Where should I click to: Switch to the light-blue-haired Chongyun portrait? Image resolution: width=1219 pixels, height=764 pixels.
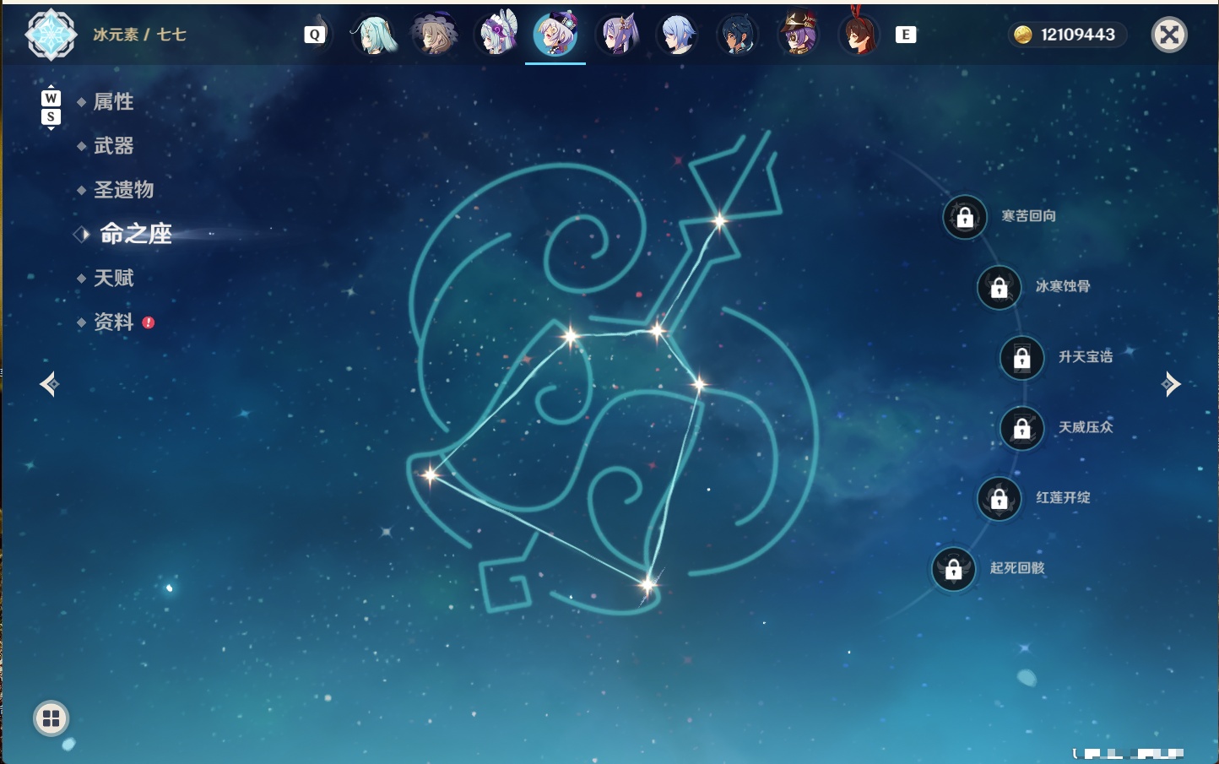click(x=678, y=35)
